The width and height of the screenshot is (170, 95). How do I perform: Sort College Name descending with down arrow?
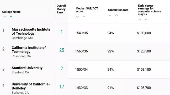click(x=5, y=17)
